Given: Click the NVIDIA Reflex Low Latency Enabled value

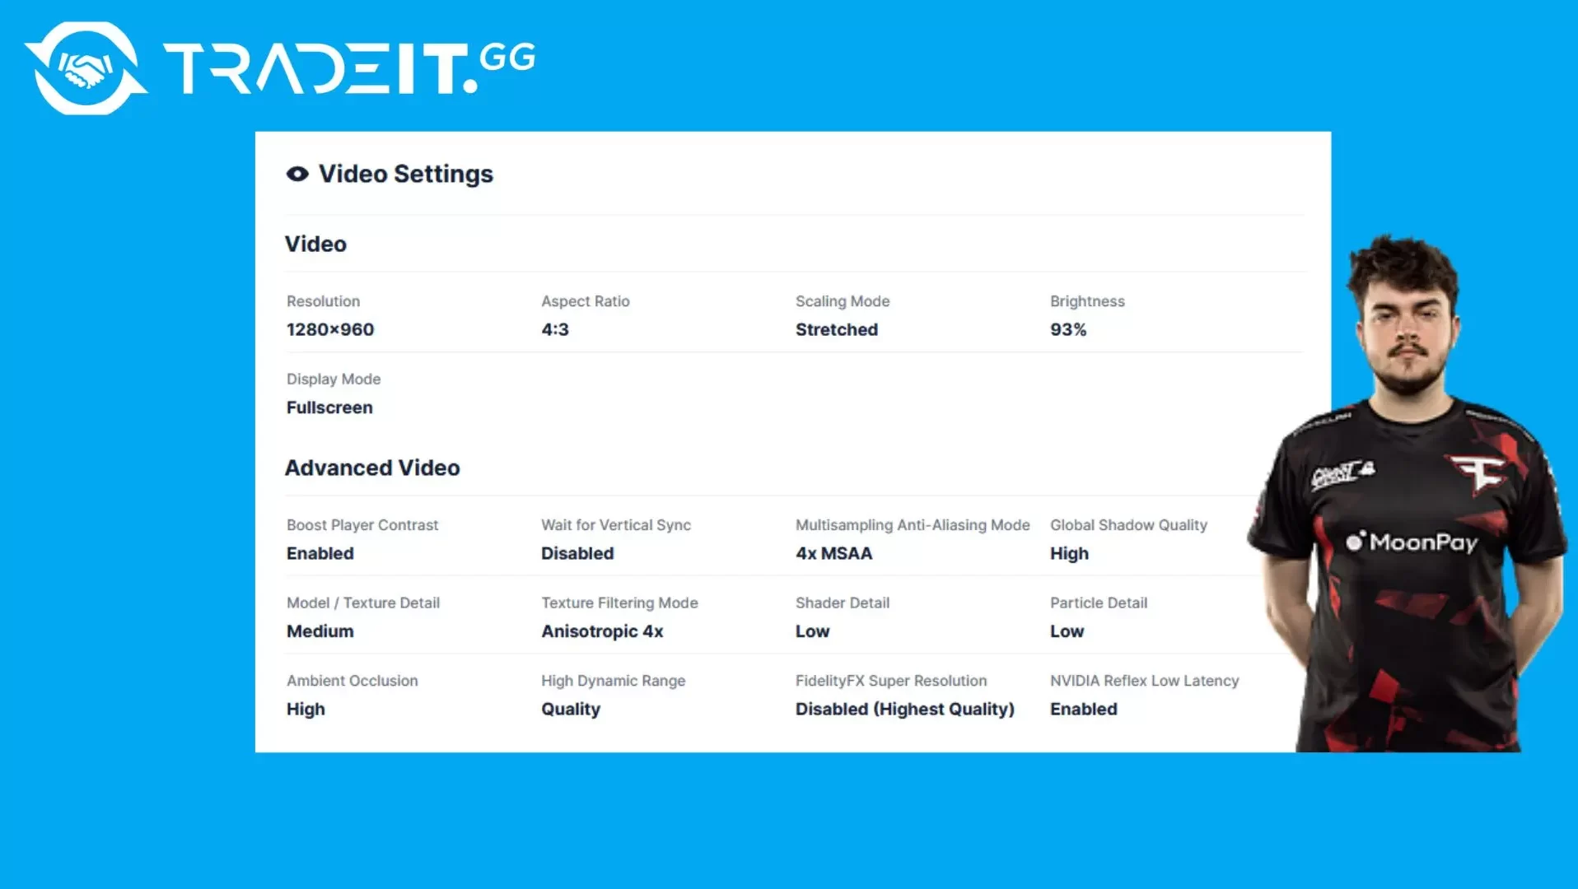Looking at the screenshot, I should coord(1084,709).
